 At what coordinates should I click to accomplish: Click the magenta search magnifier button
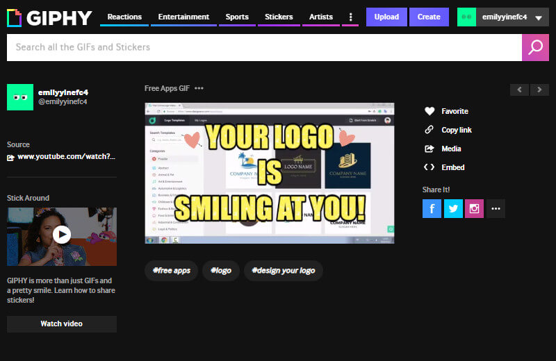tap(535, 47)
